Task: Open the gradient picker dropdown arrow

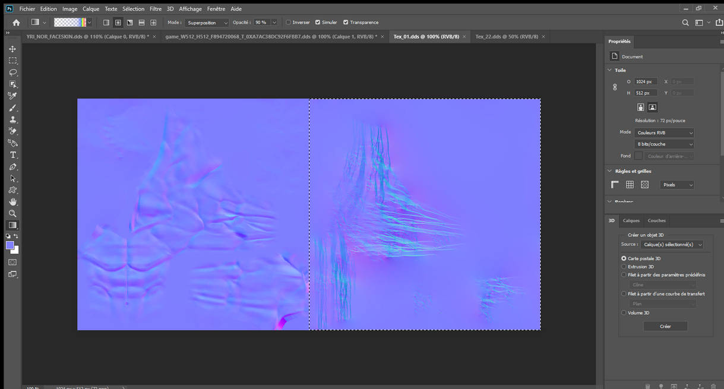Action: tap(90, 23)
